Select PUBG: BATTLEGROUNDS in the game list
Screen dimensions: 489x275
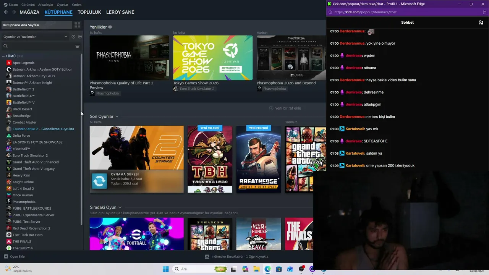click(x=32, y=209)
